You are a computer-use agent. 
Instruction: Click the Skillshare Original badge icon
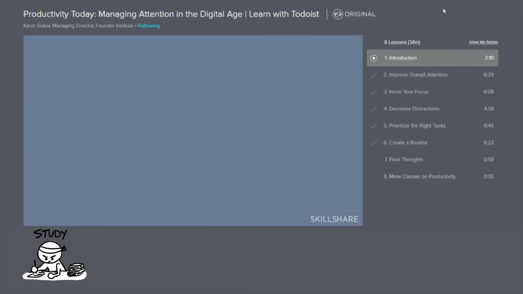click(x=337, y=13)
